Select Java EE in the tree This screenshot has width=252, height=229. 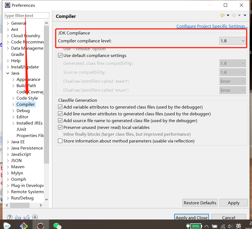18,142
